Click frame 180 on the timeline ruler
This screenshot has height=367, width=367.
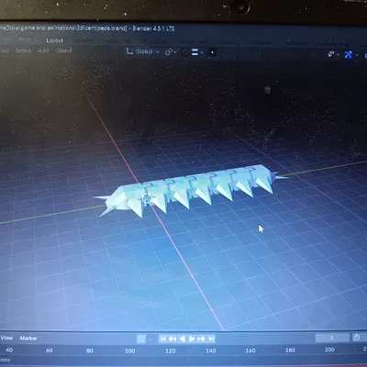[290, 350]
